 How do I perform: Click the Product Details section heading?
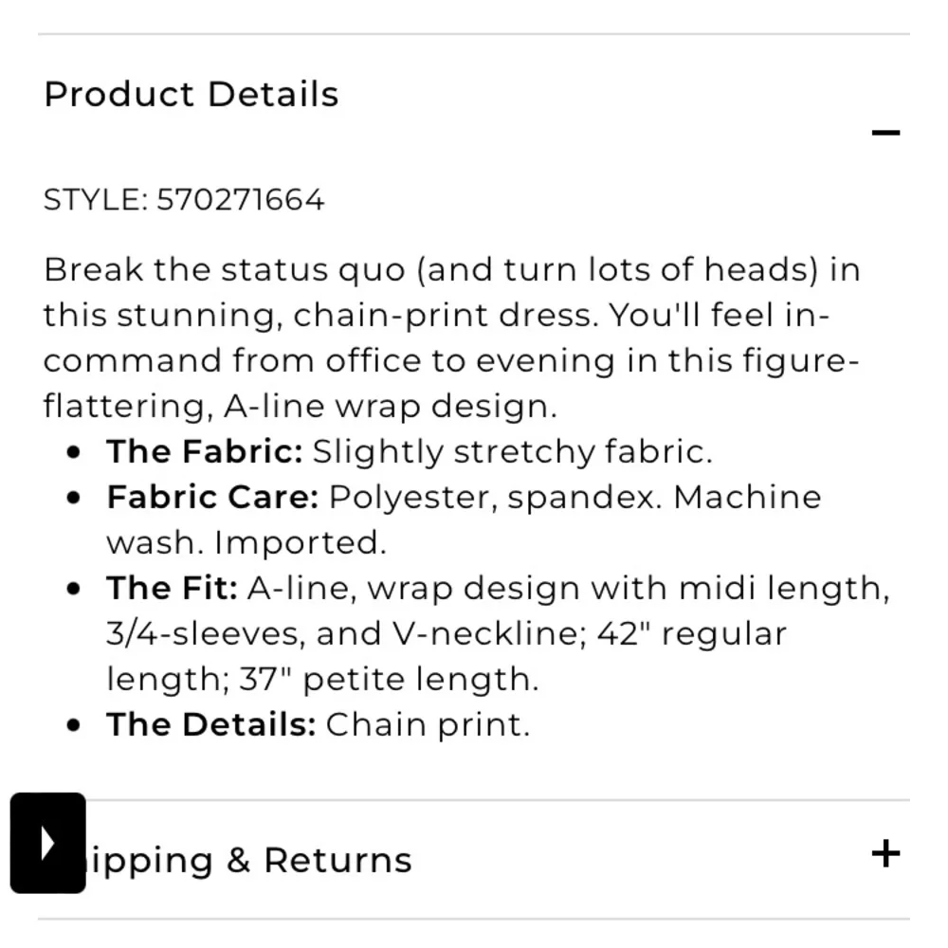191,95
